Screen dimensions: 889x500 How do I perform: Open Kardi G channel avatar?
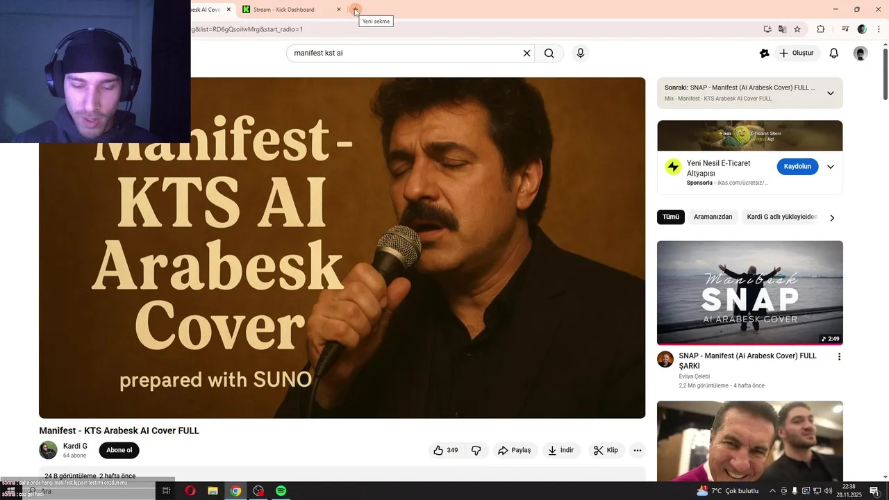pos(48,450)
